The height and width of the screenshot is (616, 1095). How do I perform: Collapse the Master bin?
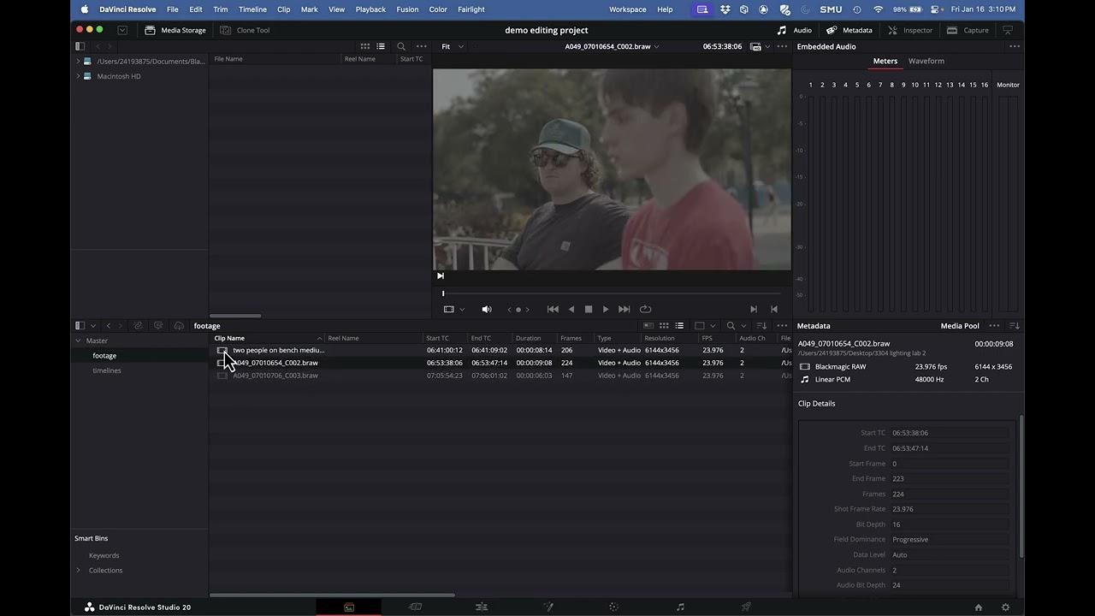(78, 341)
